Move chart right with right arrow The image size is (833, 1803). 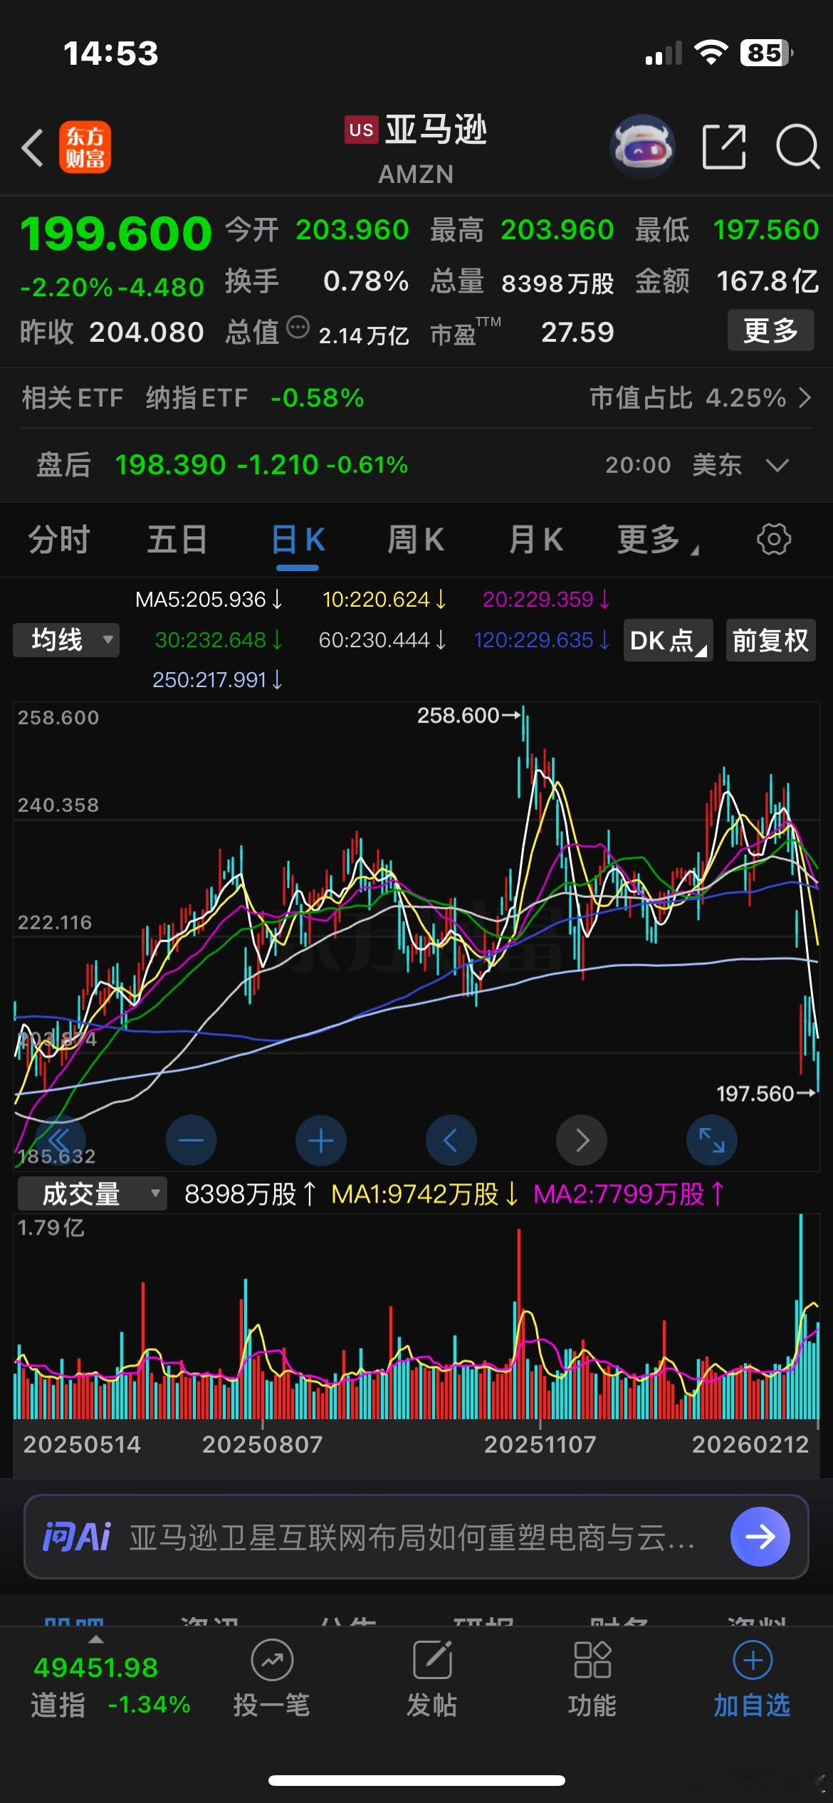[582, 1140]
